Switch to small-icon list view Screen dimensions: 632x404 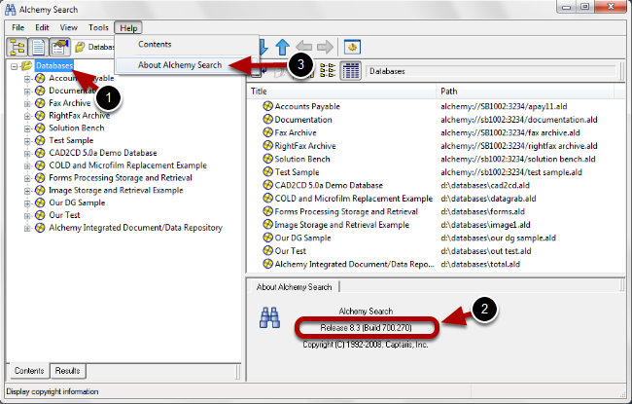328,71
